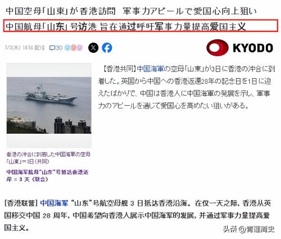Viewport: 281px width, 239px height.
Task: Select the red-boxed Chinese translated headline
Action: (140, 26)
